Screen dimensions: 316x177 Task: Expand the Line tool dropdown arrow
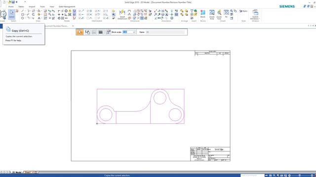click(25, 11)
